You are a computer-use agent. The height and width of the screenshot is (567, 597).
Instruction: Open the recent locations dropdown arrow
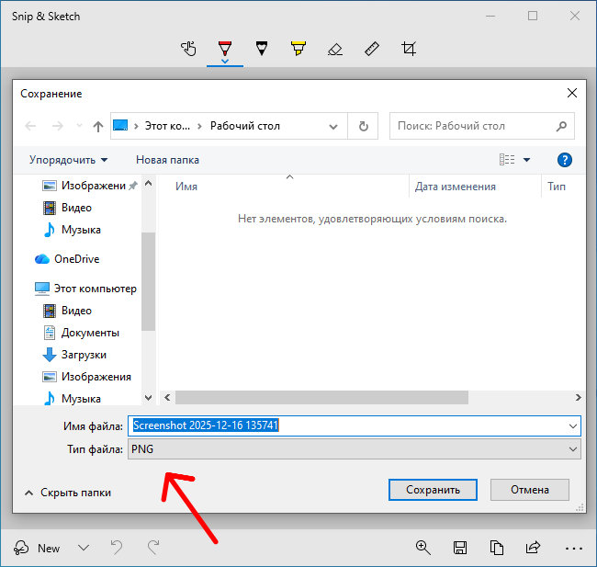coord(79,125)
